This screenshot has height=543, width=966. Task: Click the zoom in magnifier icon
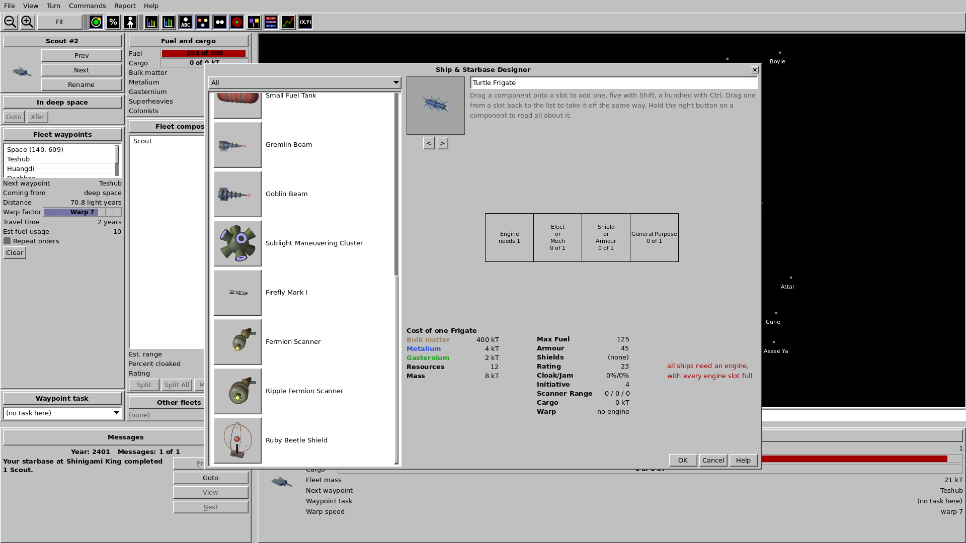pos(27,22)
